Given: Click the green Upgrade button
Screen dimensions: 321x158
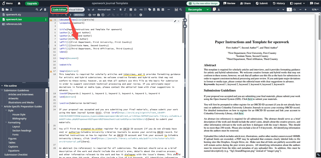Looking at the screenshot, I should click(x=32, y=4).
